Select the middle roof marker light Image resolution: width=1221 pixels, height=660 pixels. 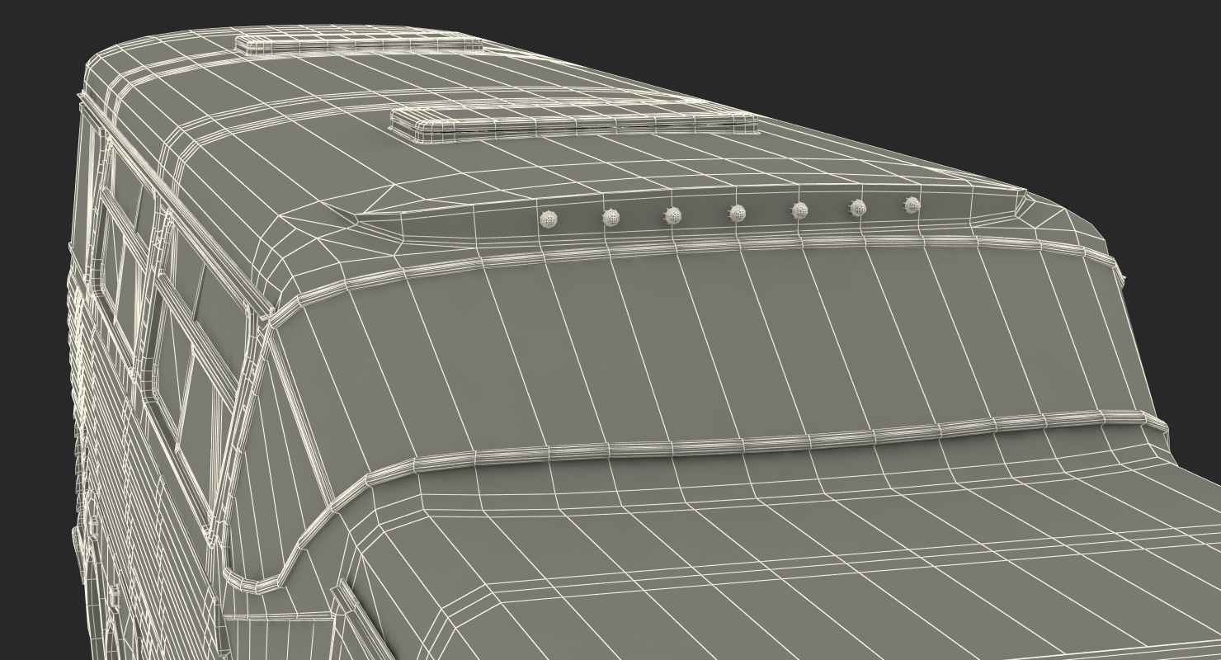(736, 213)
